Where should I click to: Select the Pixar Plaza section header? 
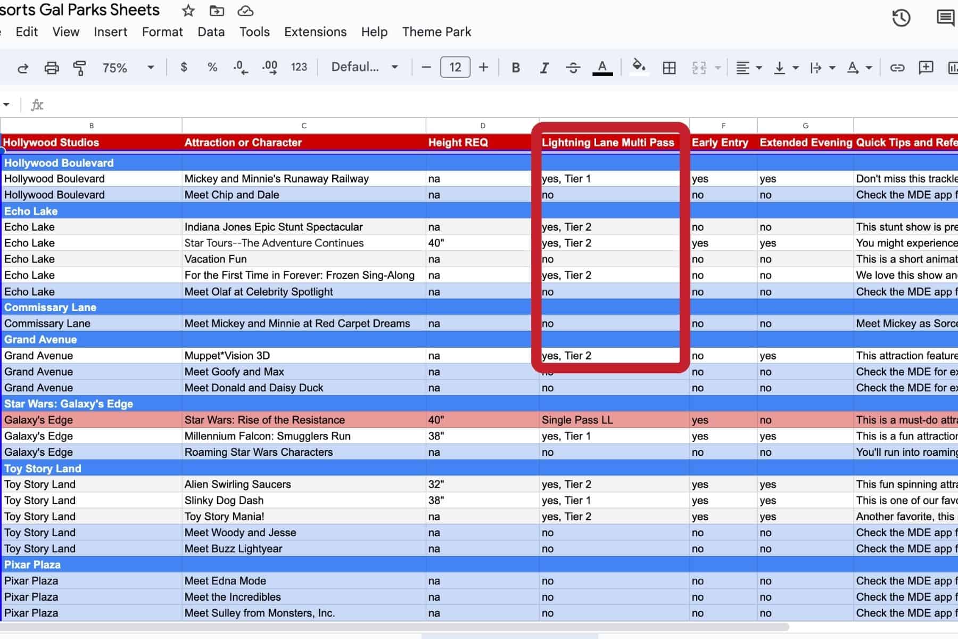coord(92,564)
